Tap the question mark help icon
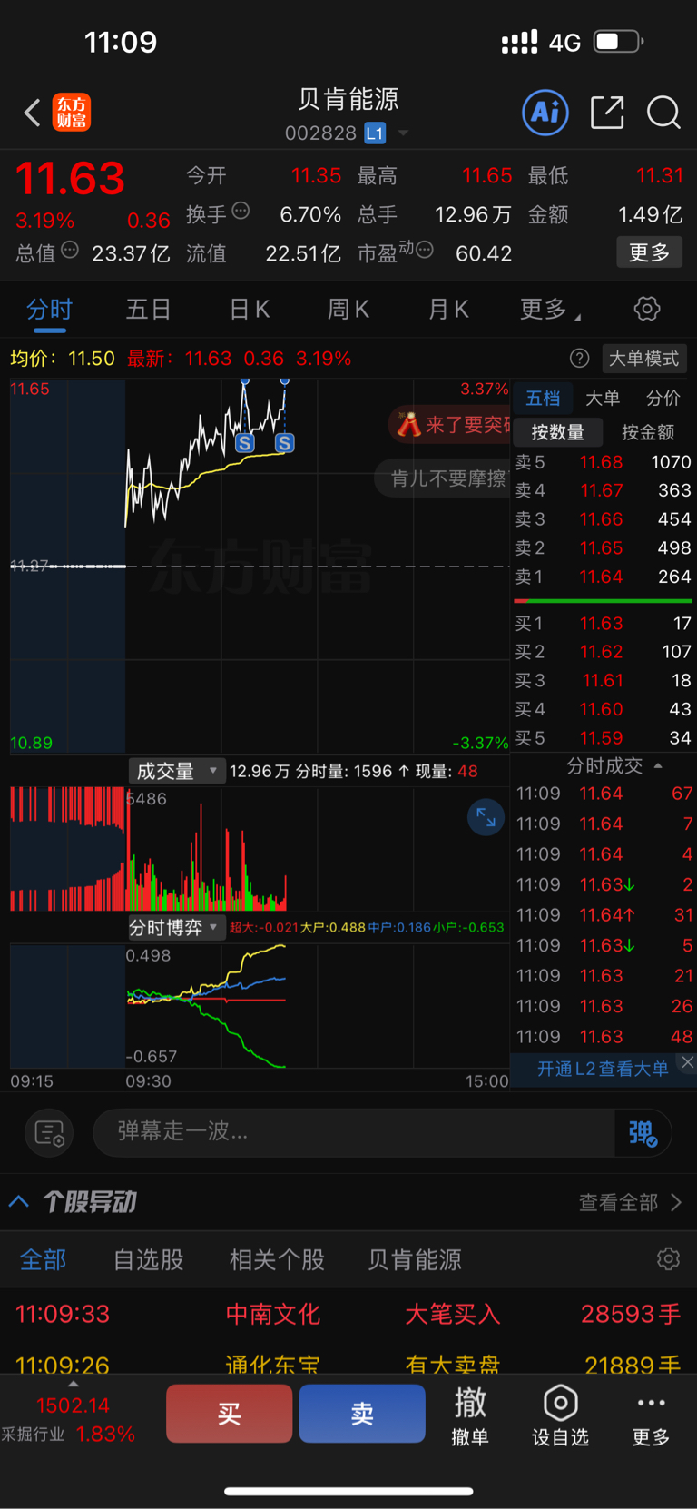The image size is (697, 1509). 579,359
